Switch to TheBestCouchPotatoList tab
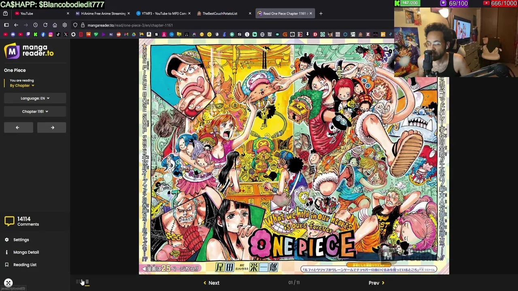518x291 pixels. (224, 13)
